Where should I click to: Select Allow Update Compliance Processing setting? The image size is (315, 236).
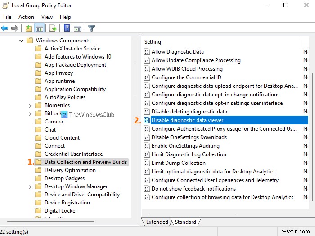pyautogui.click(x=196, y=60)
